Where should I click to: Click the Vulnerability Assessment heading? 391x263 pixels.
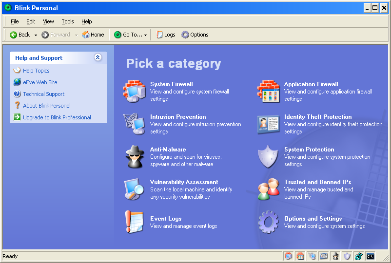[x=184, y=182]
